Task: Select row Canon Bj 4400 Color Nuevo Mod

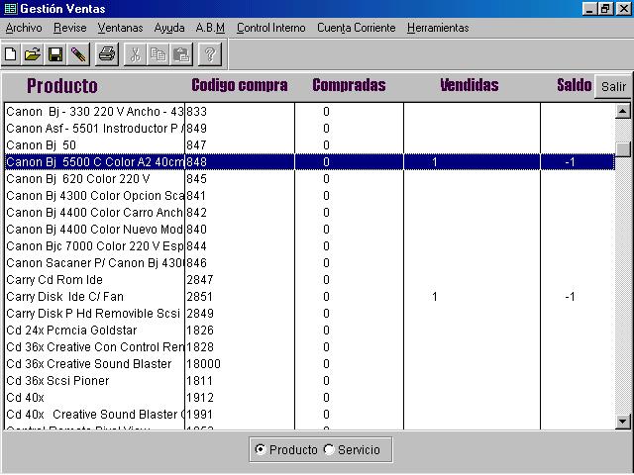Action: click(309, 230)
